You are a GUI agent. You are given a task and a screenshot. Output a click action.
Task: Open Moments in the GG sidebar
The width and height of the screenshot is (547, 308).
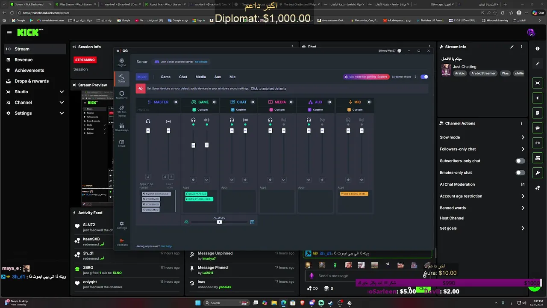[x=122, y=95]
